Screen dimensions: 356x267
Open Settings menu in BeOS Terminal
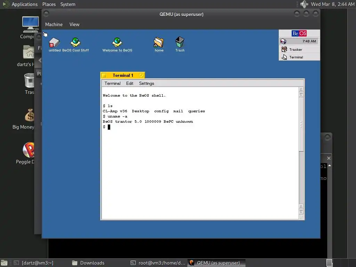pos(146,83)
